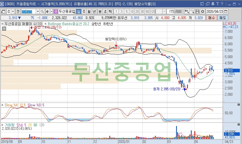Click the 상한선 upper band label

point(96,24)
